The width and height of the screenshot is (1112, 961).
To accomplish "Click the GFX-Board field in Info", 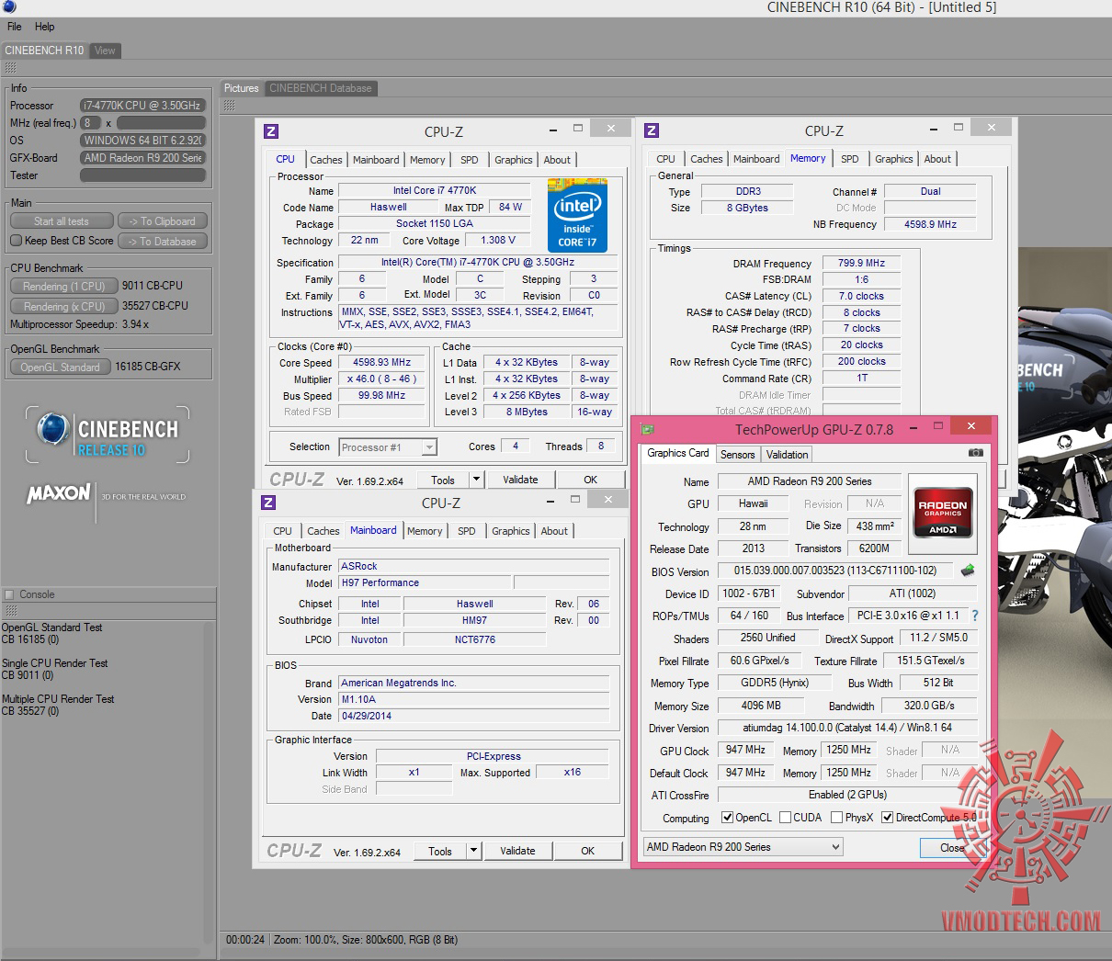I will (x=142, y=158).
